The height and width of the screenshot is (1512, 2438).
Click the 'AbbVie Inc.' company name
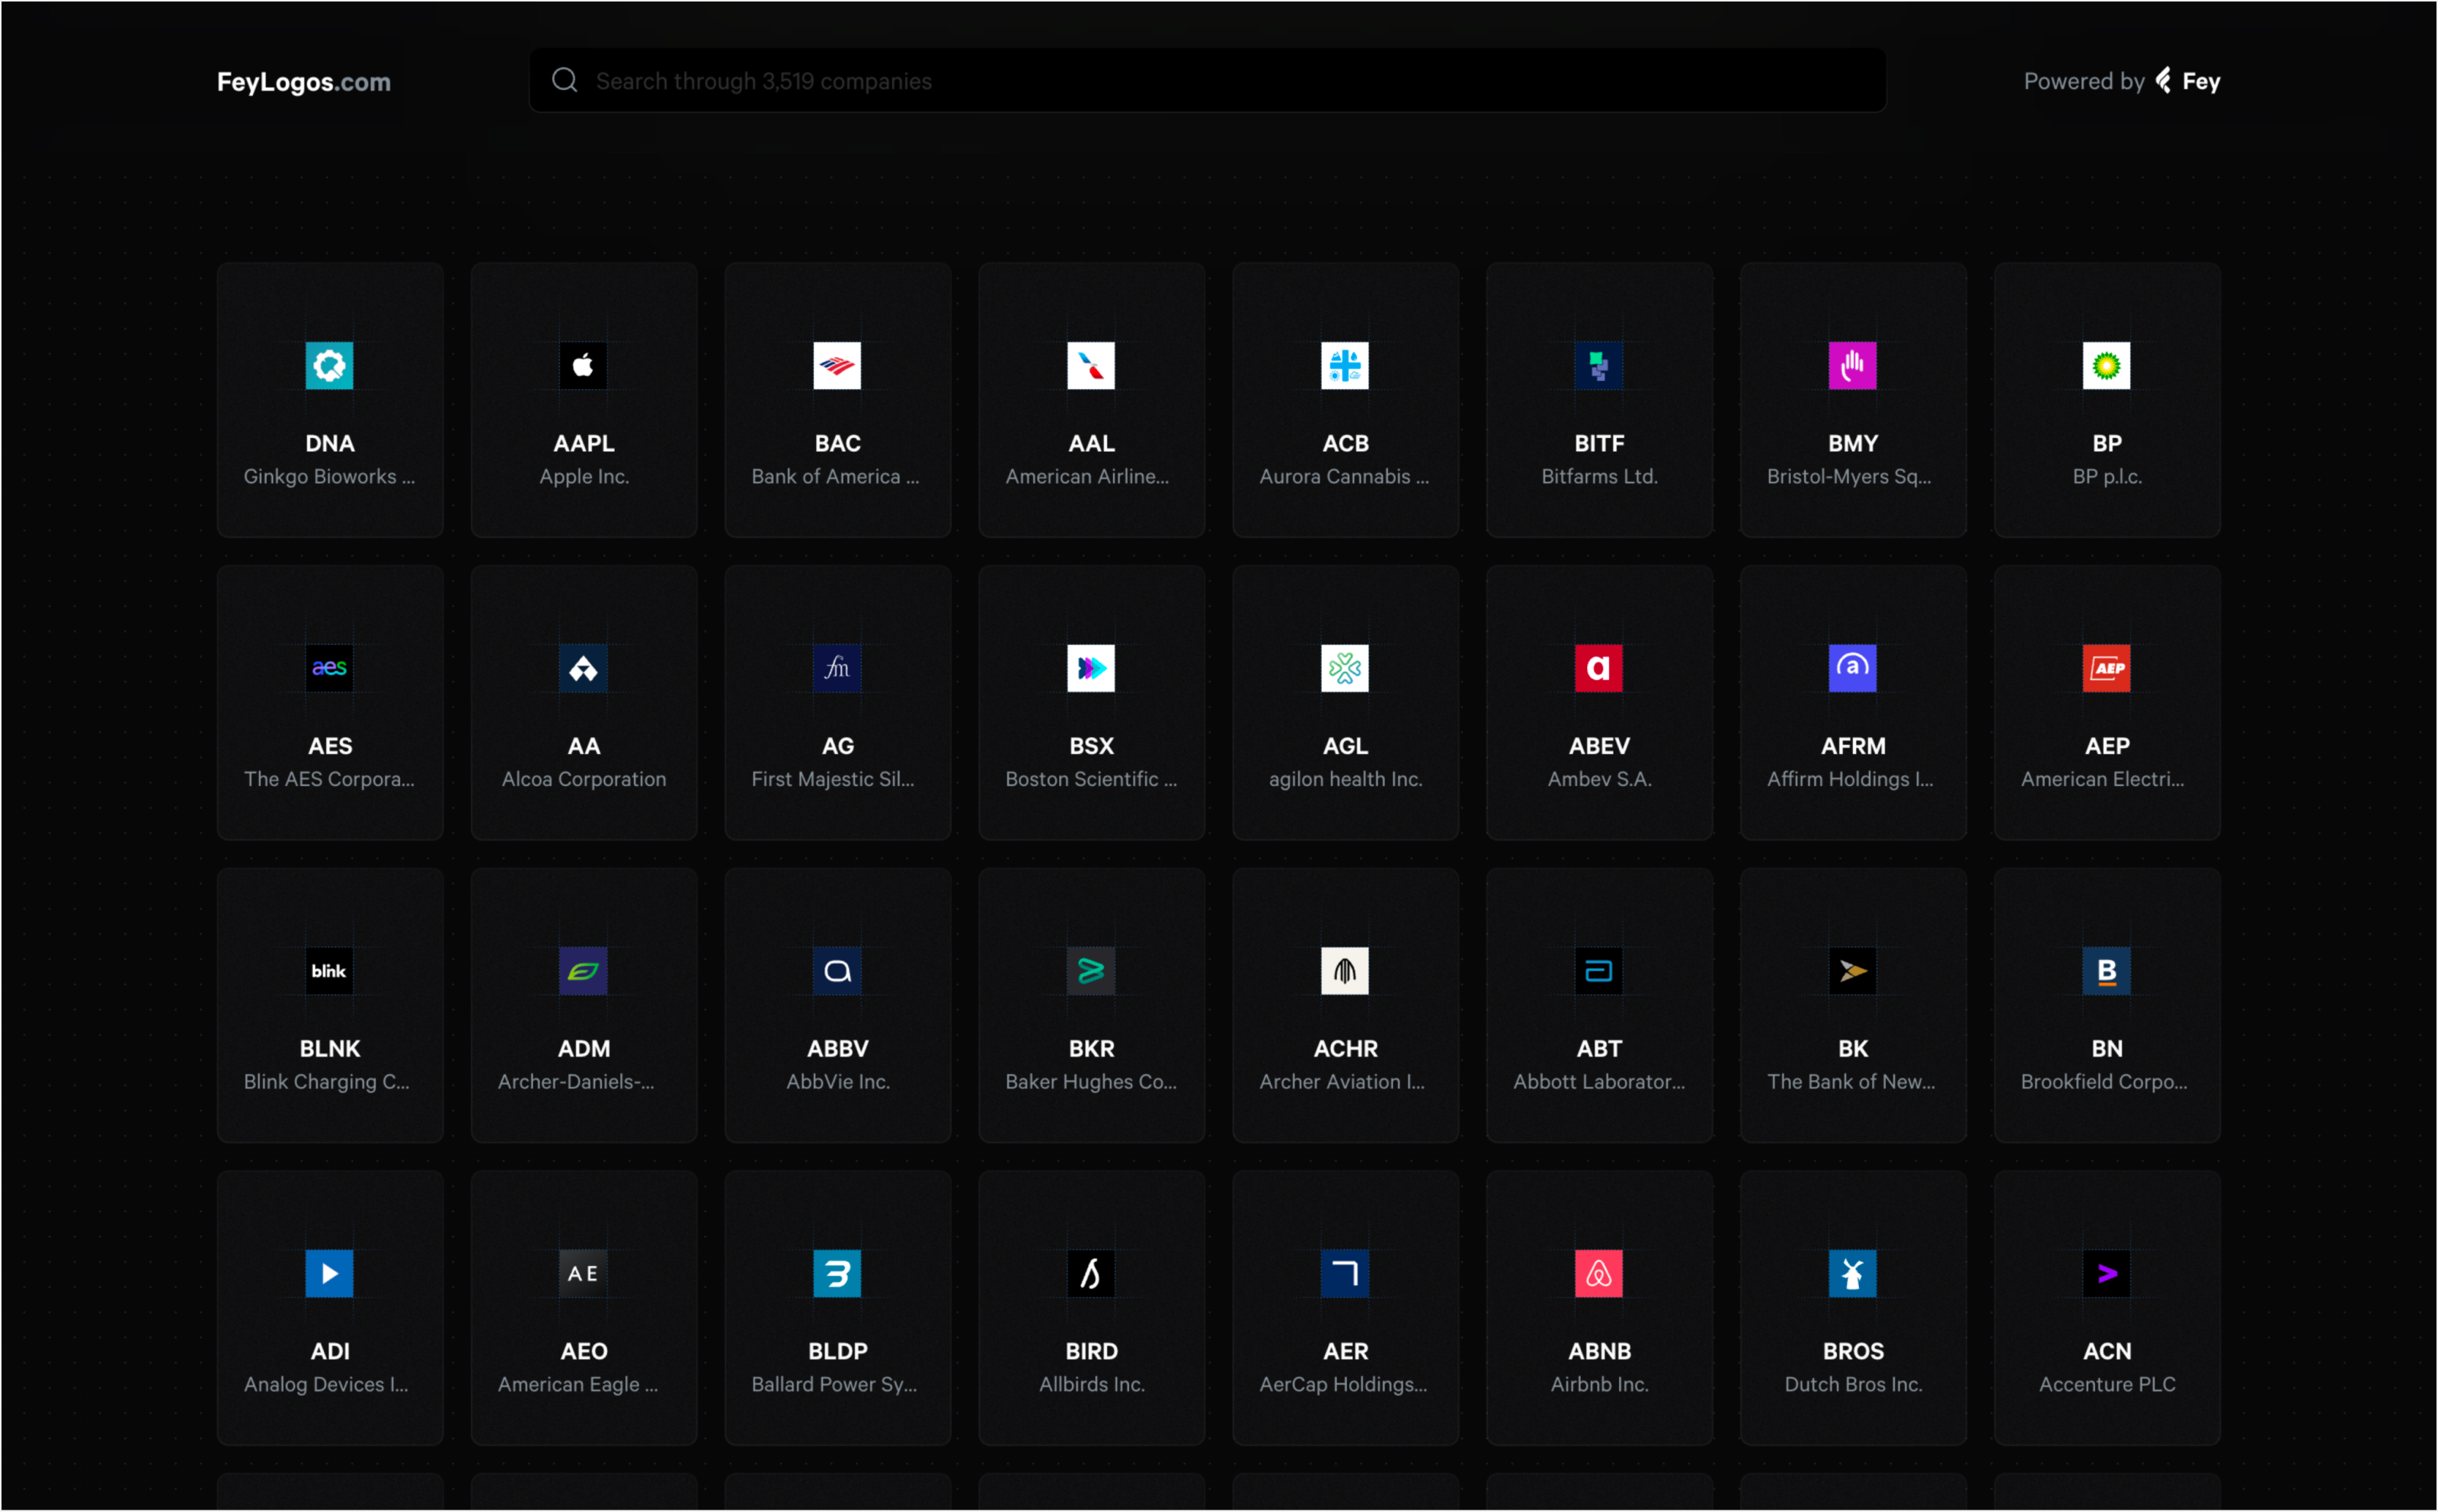pyautogui.click(x=838, y=1082)
